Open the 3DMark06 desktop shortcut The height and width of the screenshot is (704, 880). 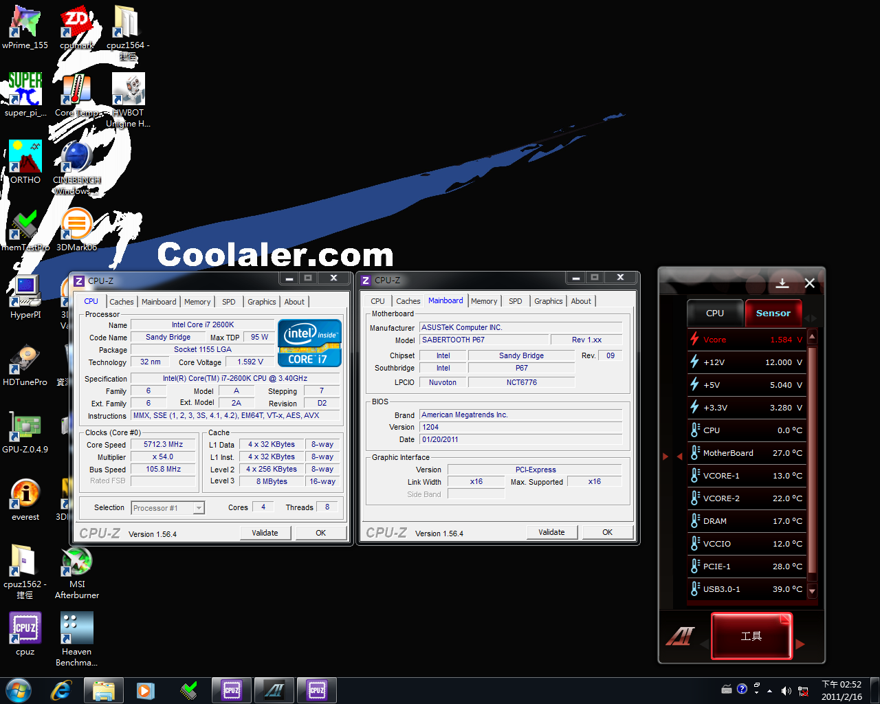(76, 230)
